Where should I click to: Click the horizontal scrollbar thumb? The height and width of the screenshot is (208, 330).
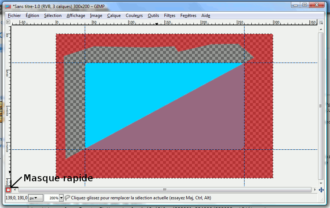(164, 190)
